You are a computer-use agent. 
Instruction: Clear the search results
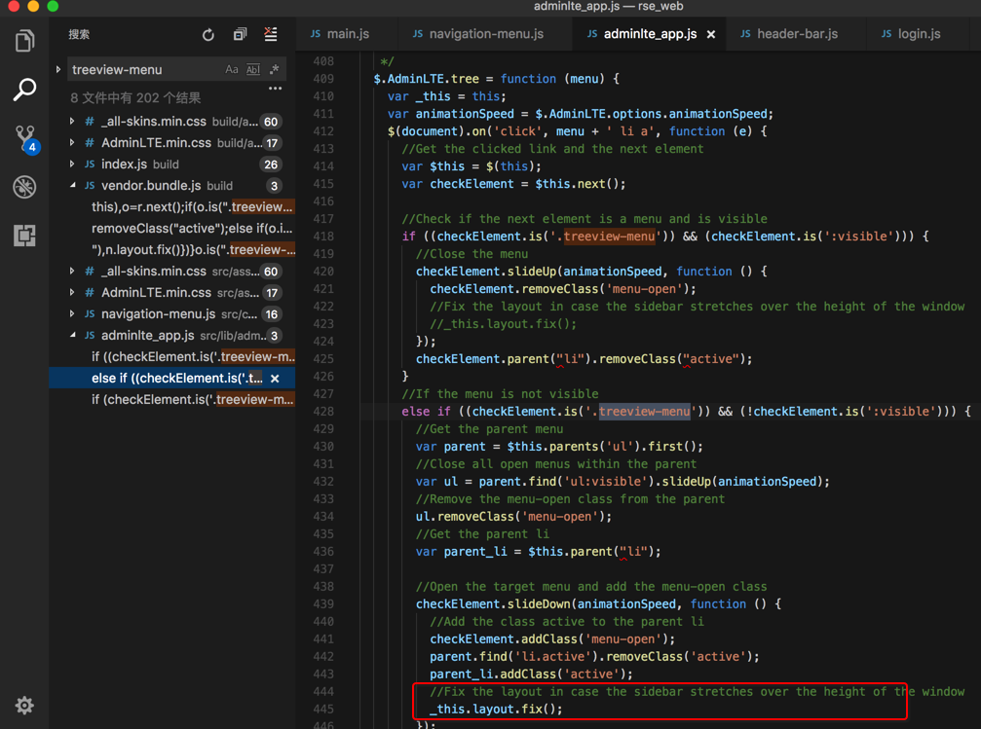[271, 35]
